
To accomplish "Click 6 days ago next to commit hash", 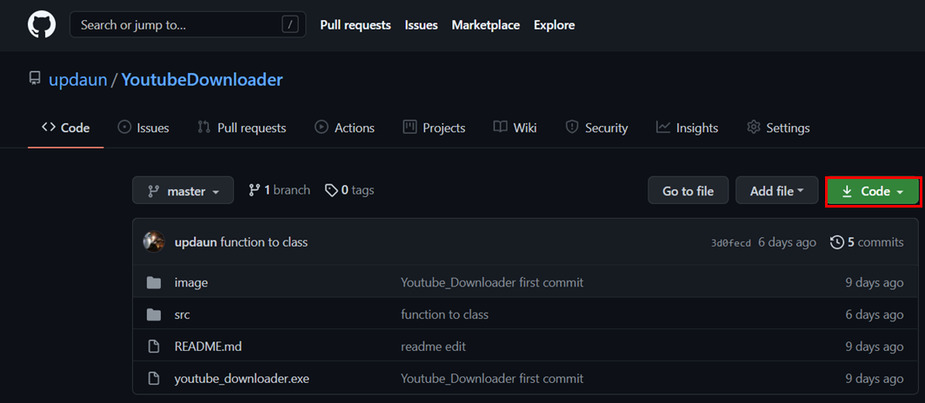I will click(x=788, y=242).
